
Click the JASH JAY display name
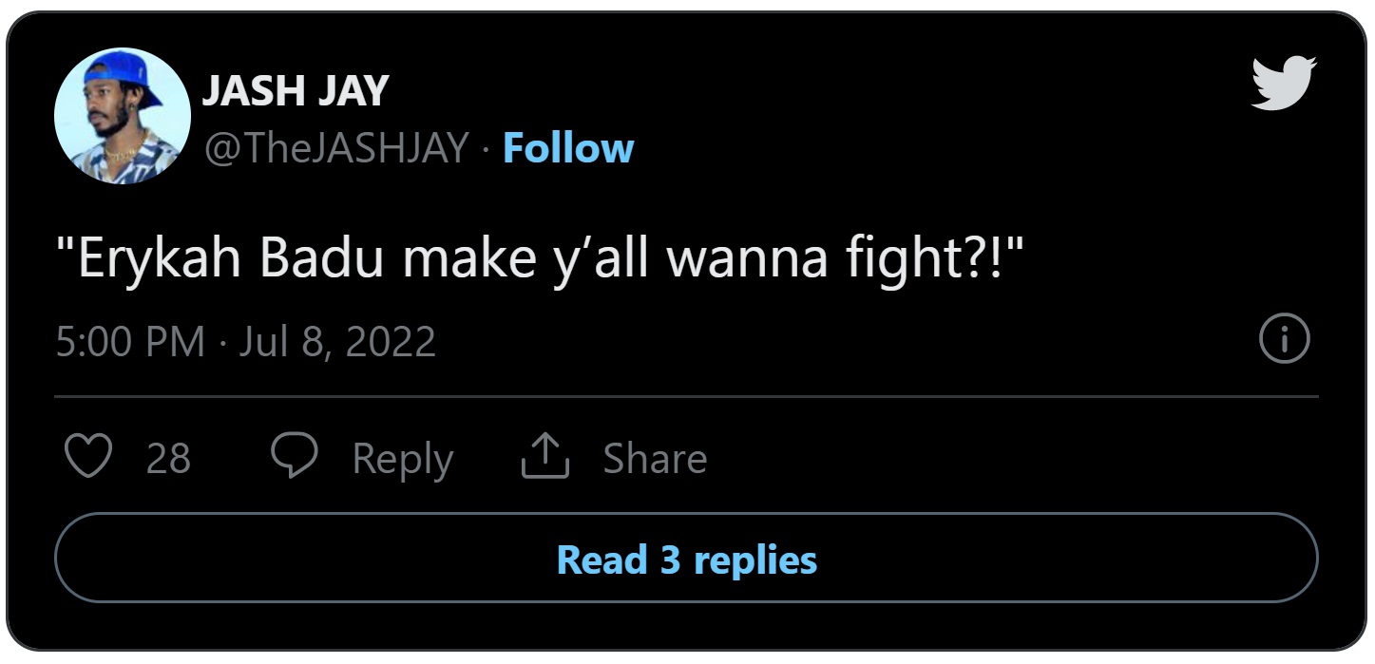click(x=296, y=91)
